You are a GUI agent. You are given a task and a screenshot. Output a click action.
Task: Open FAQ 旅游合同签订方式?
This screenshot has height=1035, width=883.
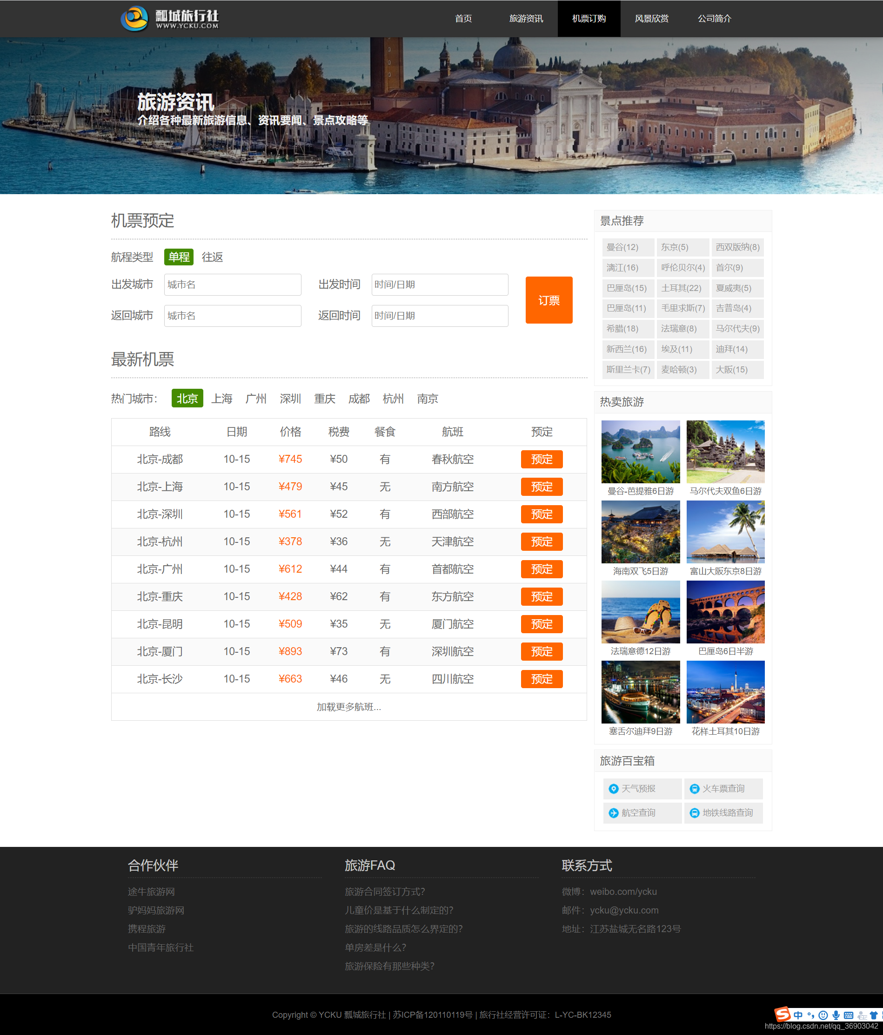click(x=385, y=892)
